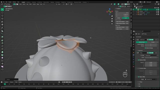Select the Shear tool
Image resolution: width=160 pixels, height=90 pixels.
pos(2,66)
